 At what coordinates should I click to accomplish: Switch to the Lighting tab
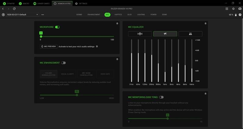[141, 15]
